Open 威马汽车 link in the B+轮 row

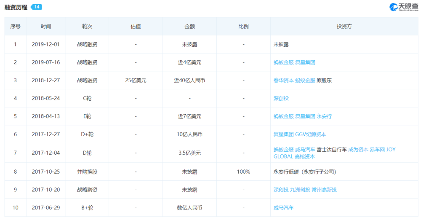pos(283,208)
